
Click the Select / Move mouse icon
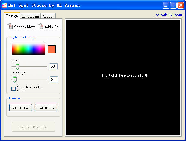(x=10, y=26)
